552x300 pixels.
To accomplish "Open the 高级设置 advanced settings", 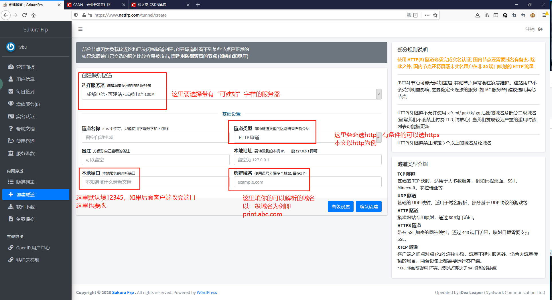I will click(x=340, y=206).
